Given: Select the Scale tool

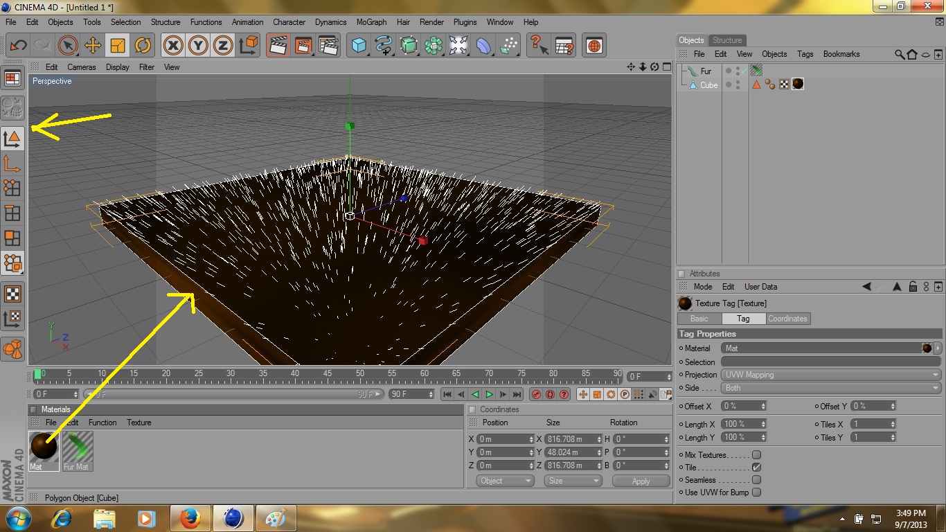Looking at the screenshot, I should point(118,45).
